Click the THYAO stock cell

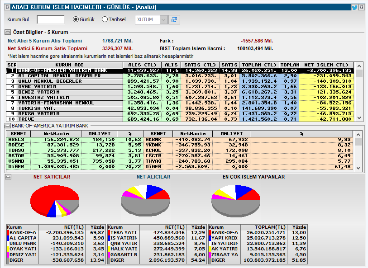[158, 161]
